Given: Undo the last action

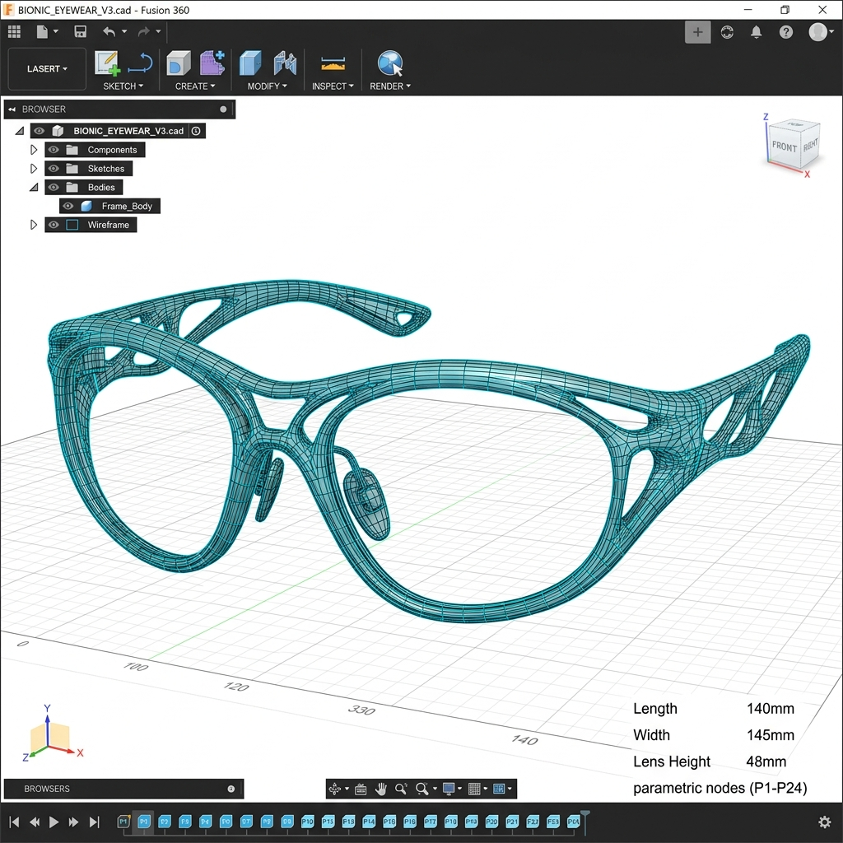Looking at the screenshot, I should [x=109, y=32].
